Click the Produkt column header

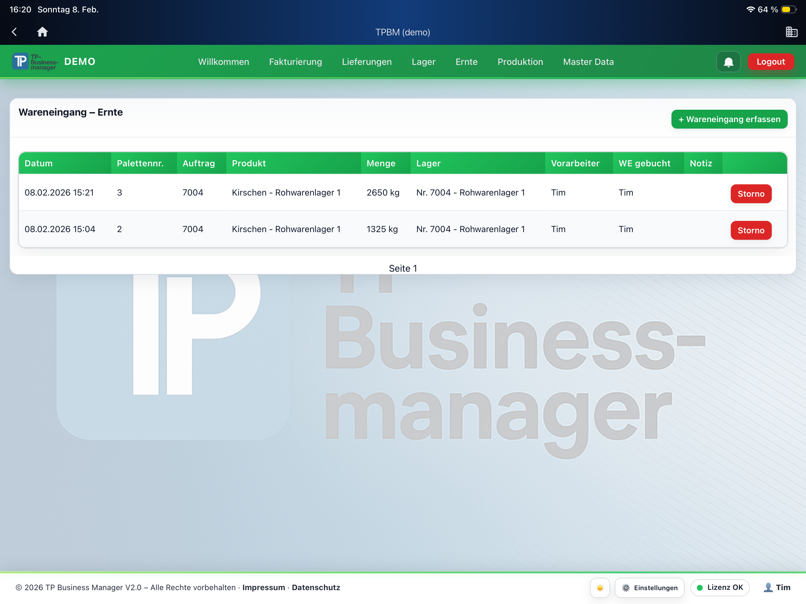tap(294, 163)
